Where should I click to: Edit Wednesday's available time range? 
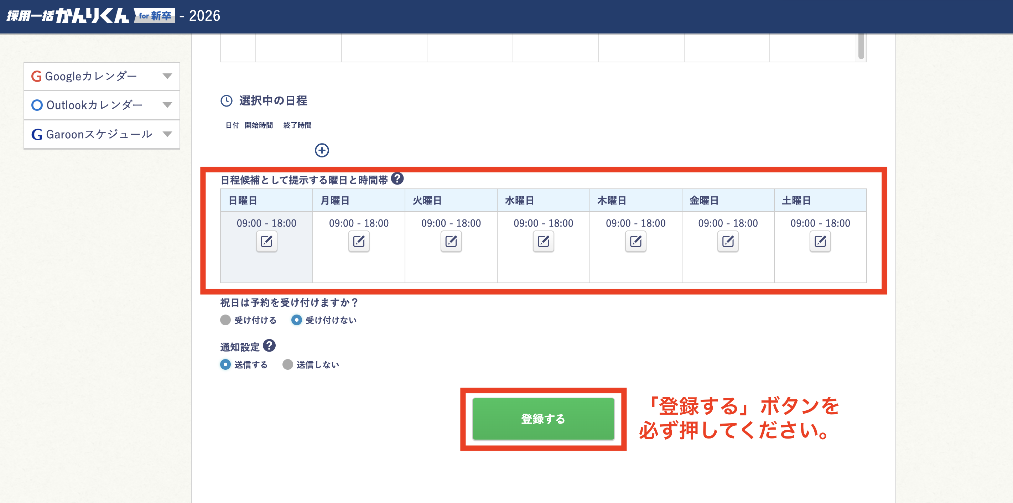543,242
